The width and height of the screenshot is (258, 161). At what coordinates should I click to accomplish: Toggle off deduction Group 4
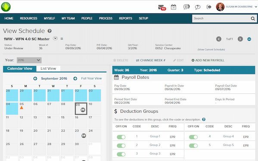click(x=193, y=137)
